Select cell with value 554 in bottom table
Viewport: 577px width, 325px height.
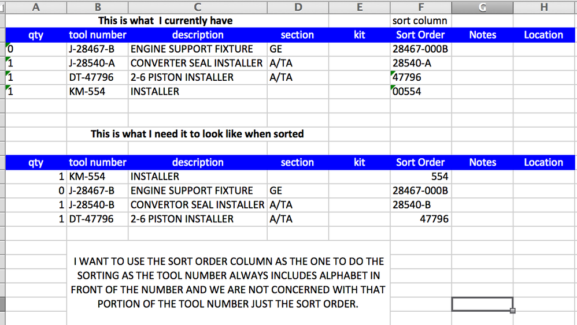[420, 177]
